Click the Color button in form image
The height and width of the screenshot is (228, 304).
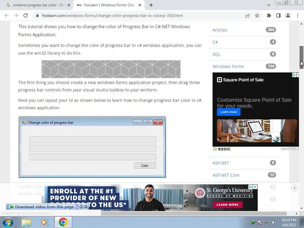(x=145, y=166)
